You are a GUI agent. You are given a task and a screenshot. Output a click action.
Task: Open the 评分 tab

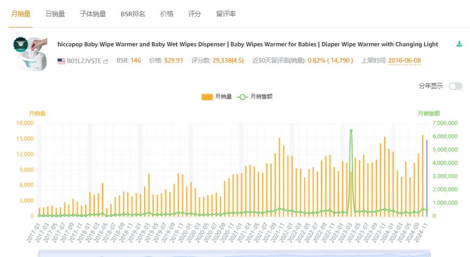click(x=195, y=14)
